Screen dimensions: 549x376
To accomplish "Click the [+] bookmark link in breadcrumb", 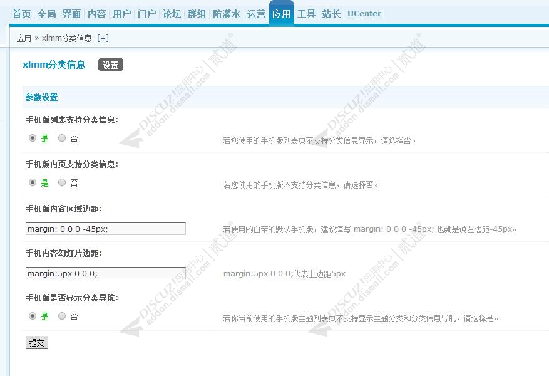I will (103, 38).
